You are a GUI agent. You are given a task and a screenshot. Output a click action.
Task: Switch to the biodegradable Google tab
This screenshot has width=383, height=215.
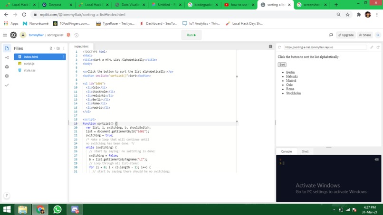click(203, 5)
